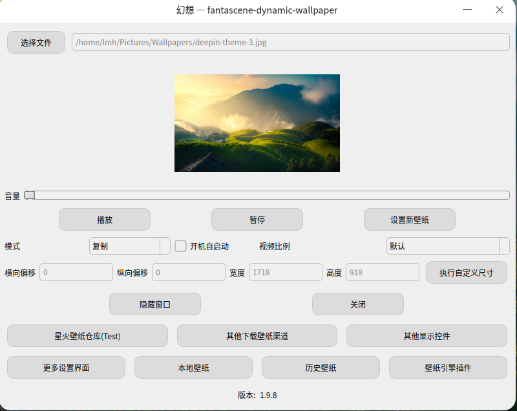This screenshot has height=411, width=517.
Task: Click the 宽度 field showing 1718
Action: click(x=286, y=272)
